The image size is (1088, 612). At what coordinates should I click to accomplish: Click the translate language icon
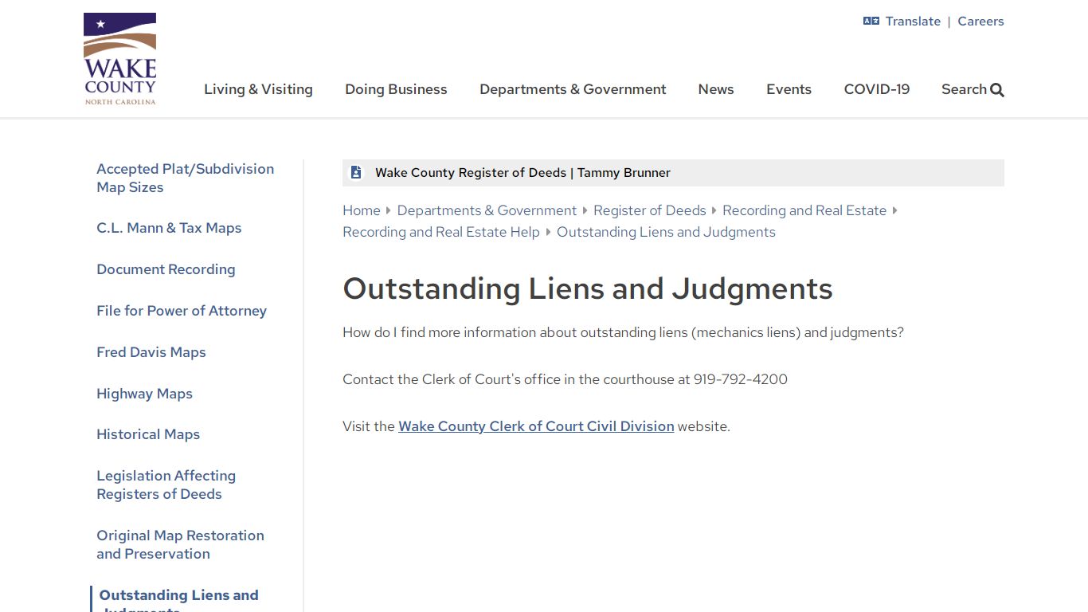pos(871,22)
